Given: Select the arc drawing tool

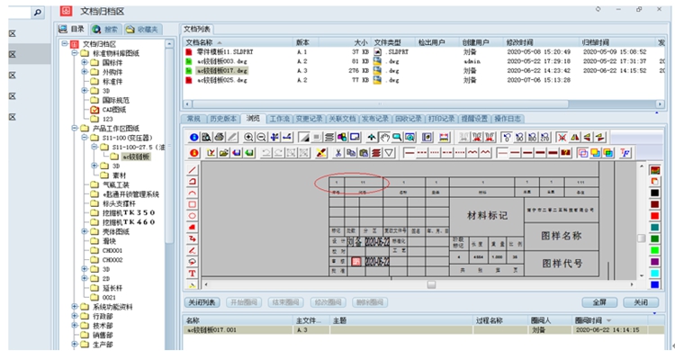Looking at the screenshot, I should pyautogui.click(x=193, y=193).
